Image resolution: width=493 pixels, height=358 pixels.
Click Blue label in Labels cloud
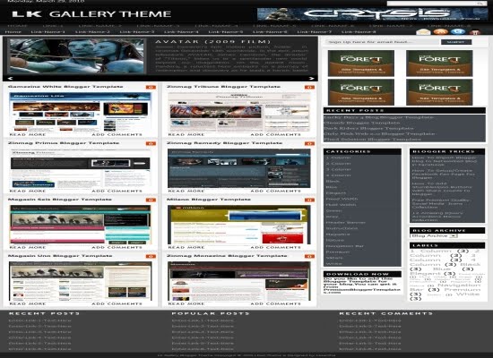pos(442,269)
